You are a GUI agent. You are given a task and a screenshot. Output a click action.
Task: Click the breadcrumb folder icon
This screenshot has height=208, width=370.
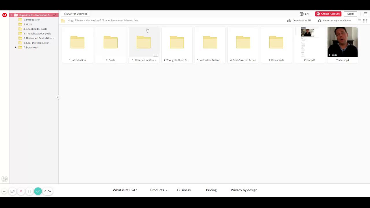(x=63, y=21)
